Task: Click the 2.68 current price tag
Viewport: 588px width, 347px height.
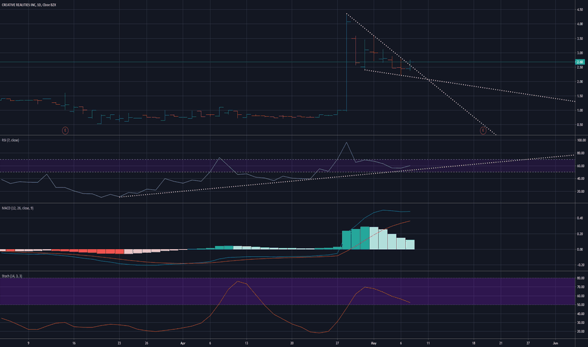Action: (580, 62)
